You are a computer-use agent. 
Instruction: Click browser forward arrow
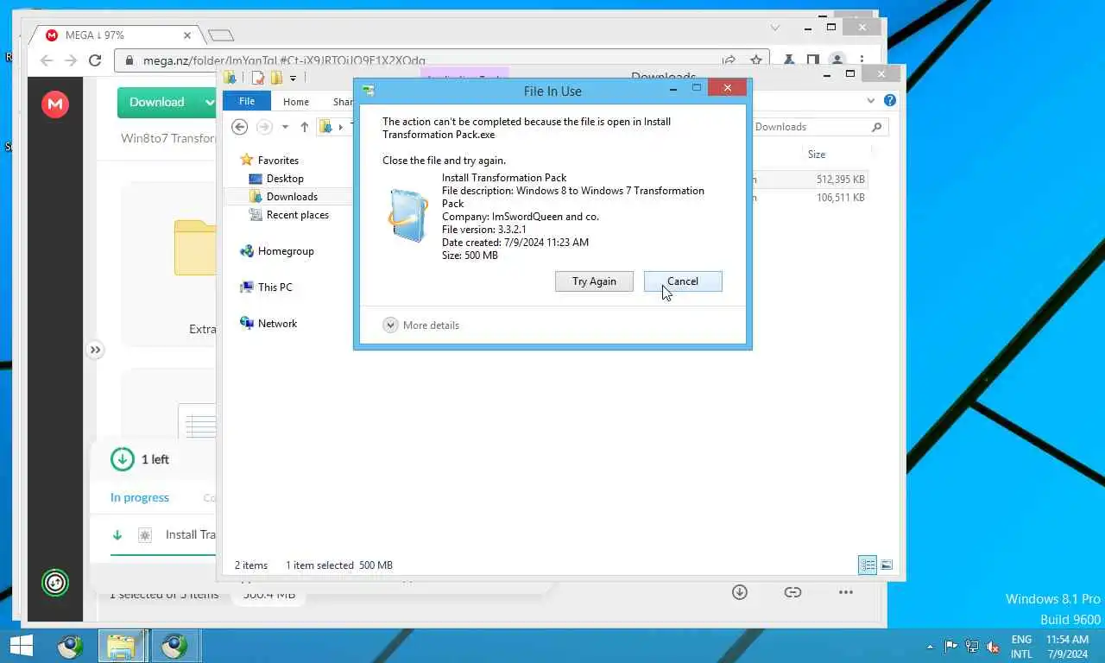coord(71,60)
